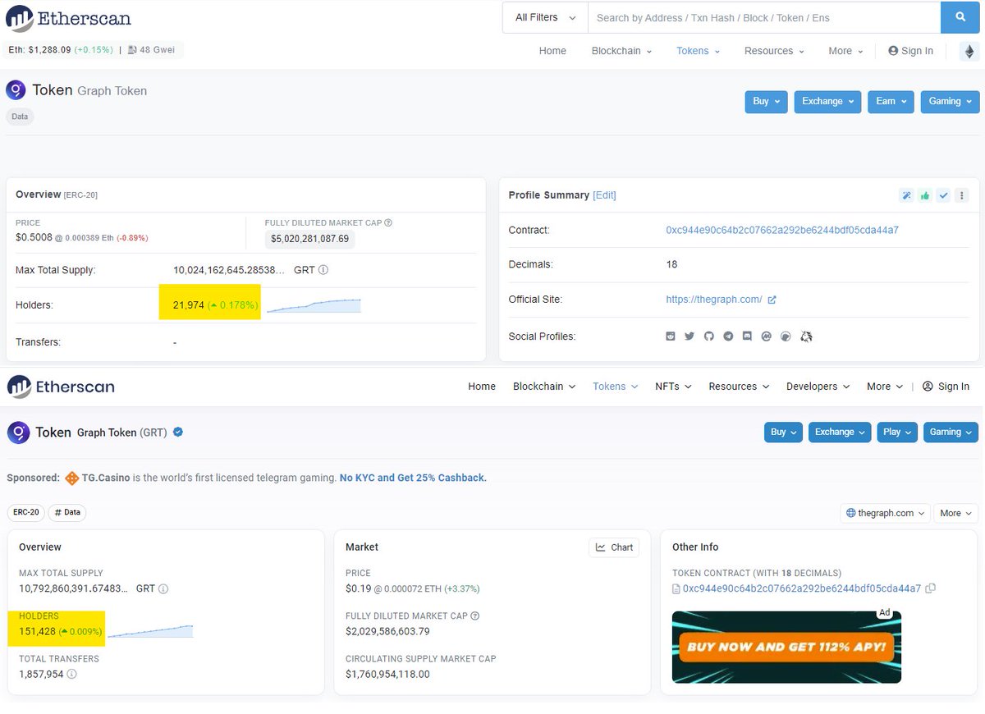Open the CoinGecko social profile icon
The image size is (985, 714).
click(x=786, y=336)
